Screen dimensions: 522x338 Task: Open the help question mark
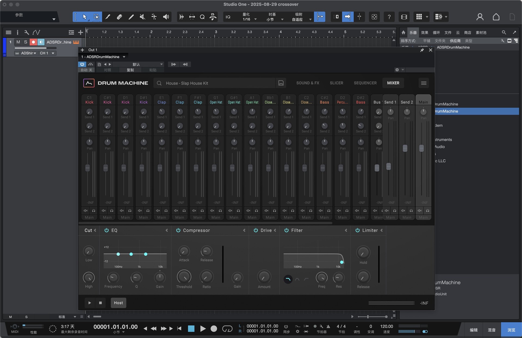[x=389, y=17]
